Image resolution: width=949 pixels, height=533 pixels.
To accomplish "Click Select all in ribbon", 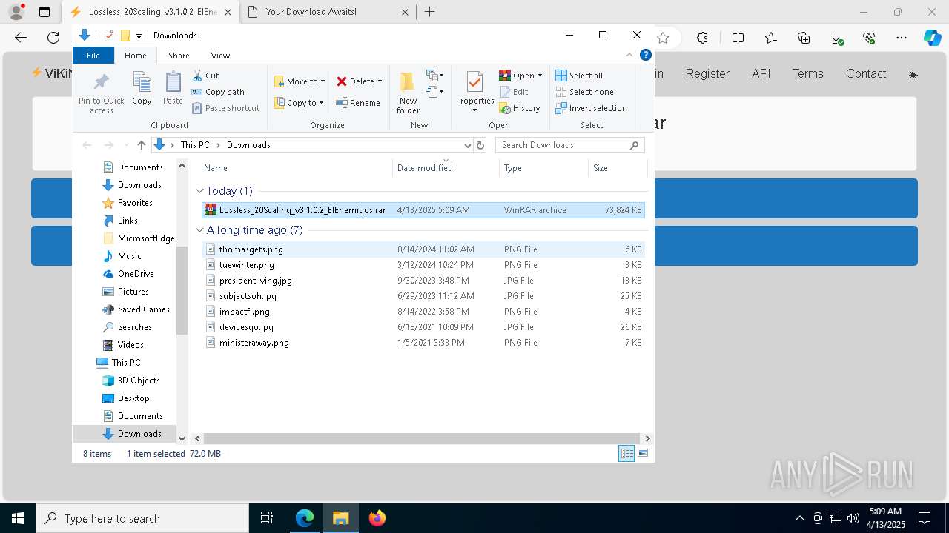I will click(x=579, y=76).
